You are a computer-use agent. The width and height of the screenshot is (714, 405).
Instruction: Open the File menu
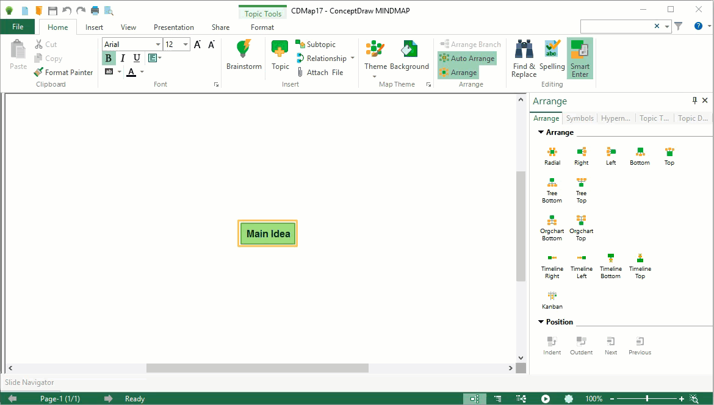pos(18,26)
